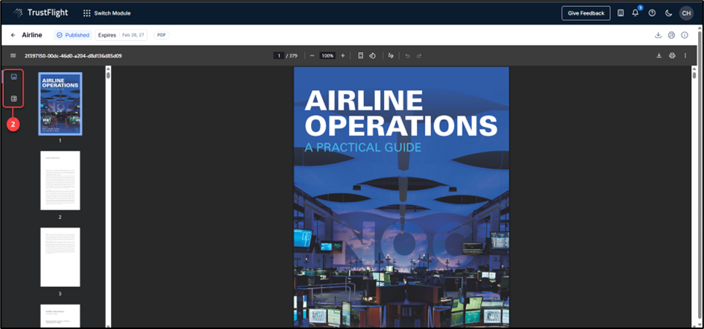Viewport: 704px width, 329px height.
Task: Click the notifications bell icon
Action: click(x=635, y=13)
